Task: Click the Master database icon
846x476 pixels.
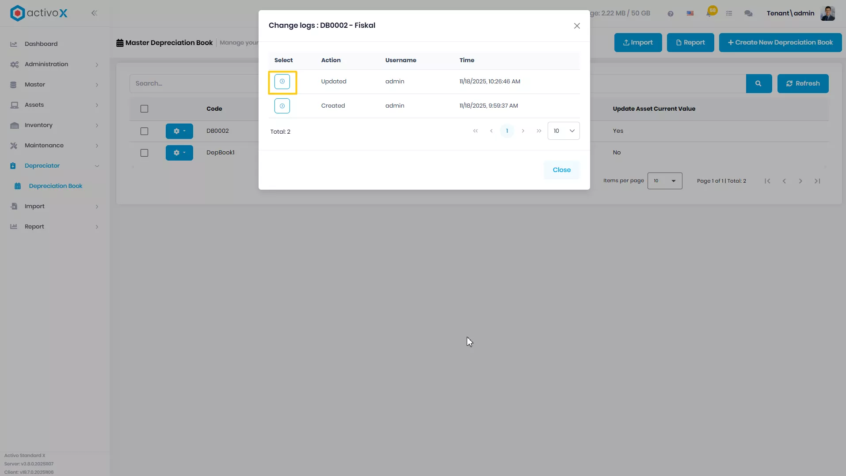Action: [13, 85]
